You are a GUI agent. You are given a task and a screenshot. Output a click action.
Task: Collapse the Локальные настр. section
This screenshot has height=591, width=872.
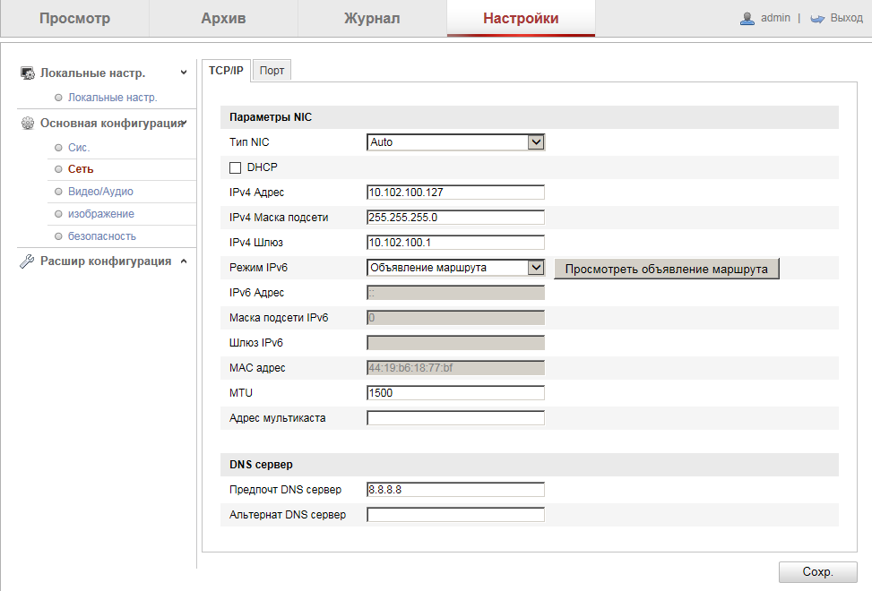[x=184, y=73]
